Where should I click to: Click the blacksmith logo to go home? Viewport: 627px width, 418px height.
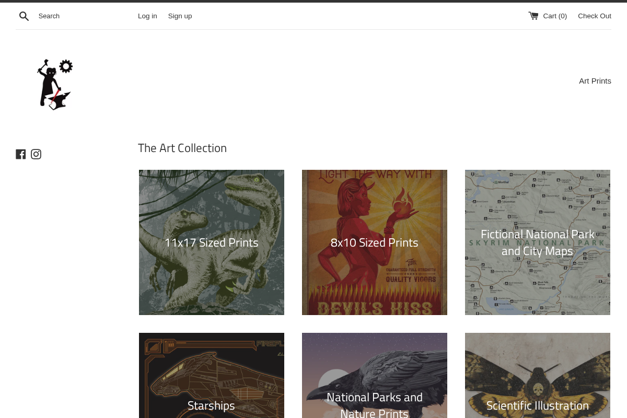(54, 84)
